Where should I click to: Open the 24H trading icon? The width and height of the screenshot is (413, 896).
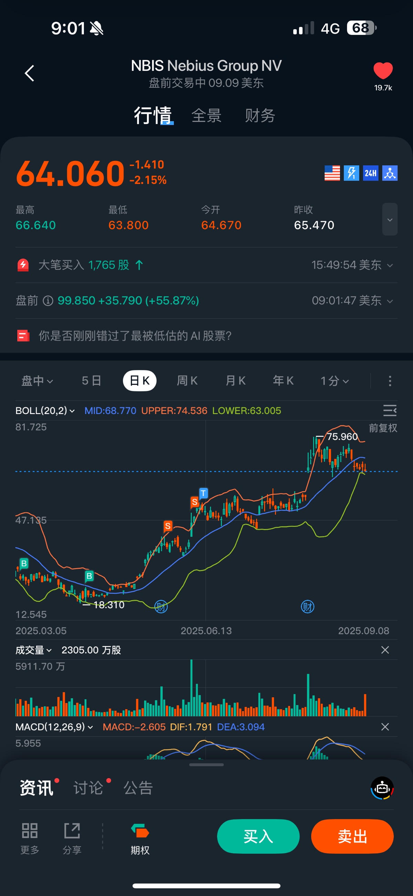(x=370, y=173)
